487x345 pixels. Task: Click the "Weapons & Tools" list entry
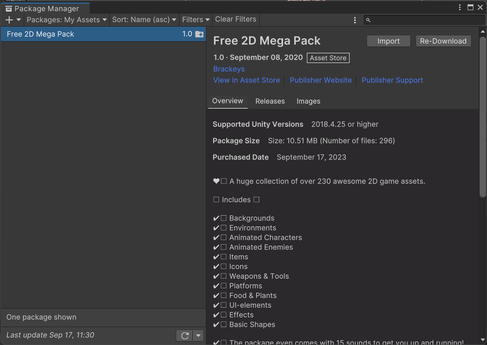point(259,276)
